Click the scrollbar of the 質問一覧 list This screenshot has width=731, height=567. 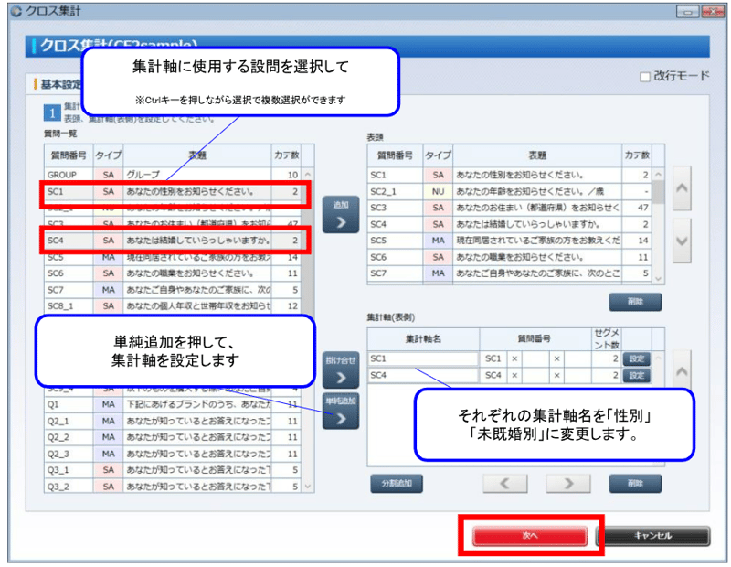[310, 320]
